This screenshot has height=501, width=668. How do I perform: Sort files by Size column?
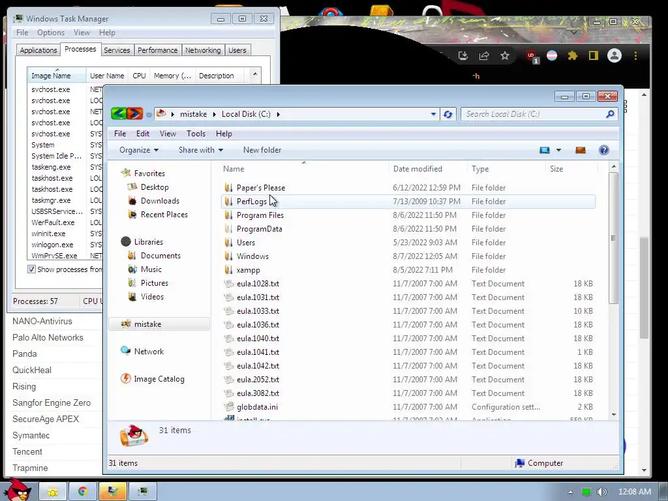click(571, 169)
